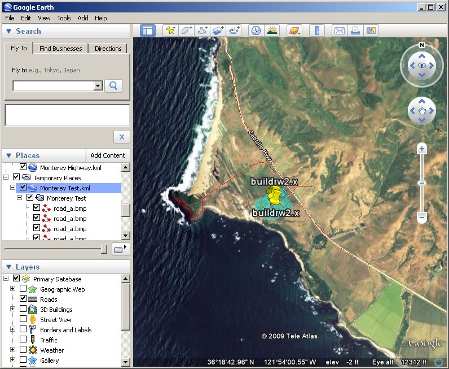This screenshot has width=449, height=369.
Task: Open the View menu
Action: (44, 18)
